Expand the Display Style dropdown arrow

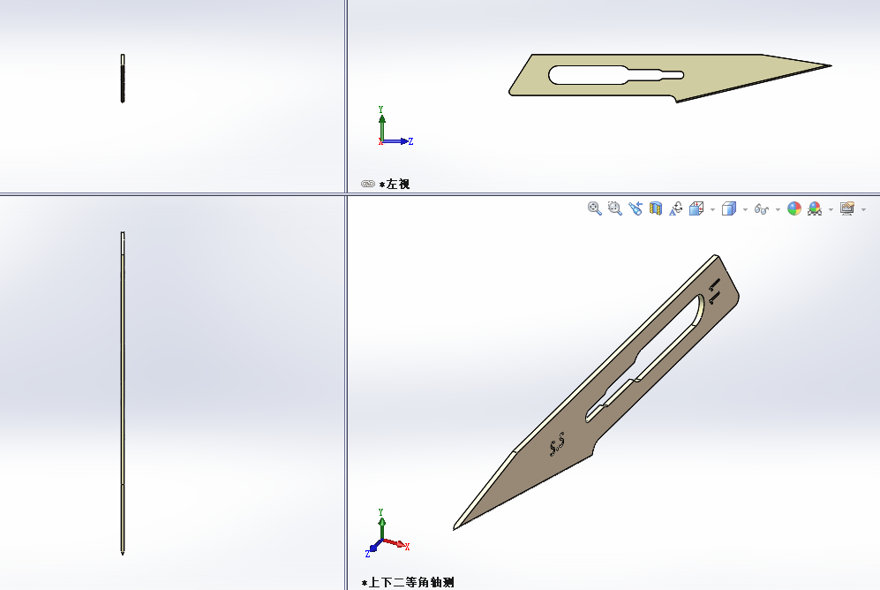[745, 210]
